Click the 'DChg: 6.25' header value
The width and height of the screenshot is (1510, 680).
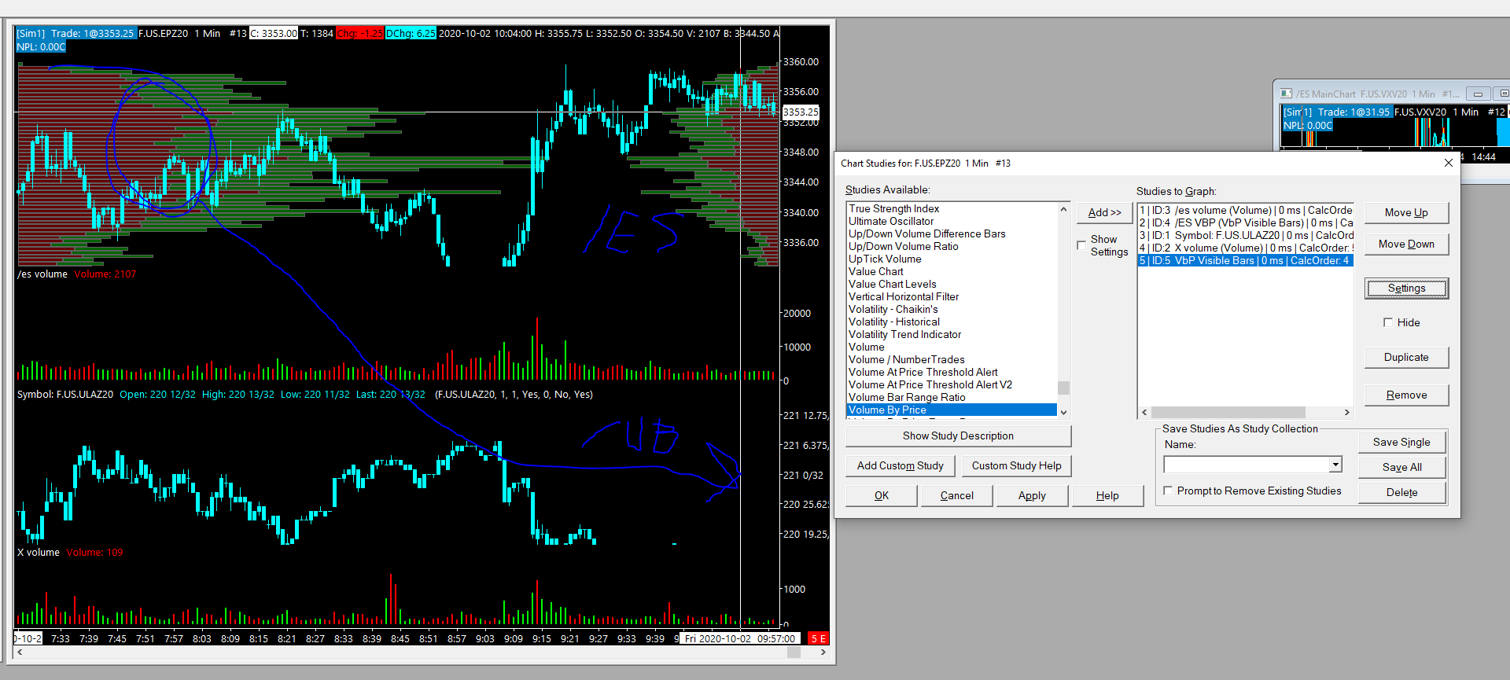click(411, 33)
